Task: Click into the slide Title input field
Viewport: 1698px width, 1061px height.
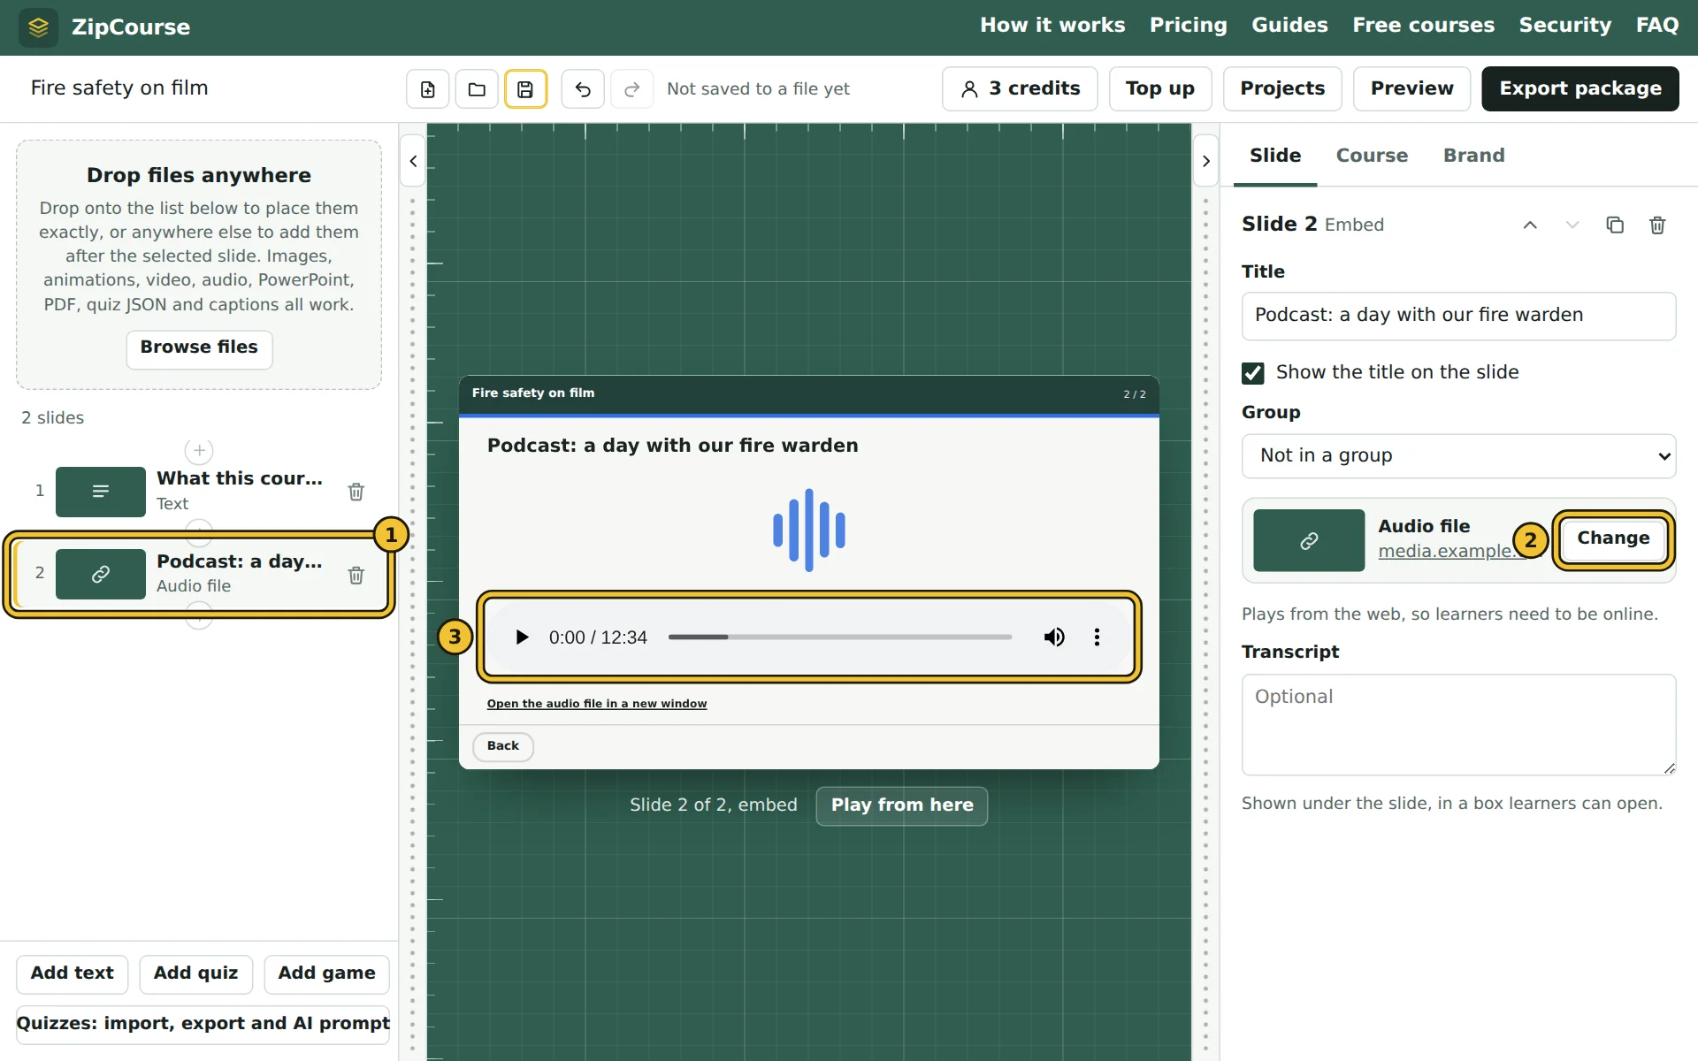Action: point(1458,316)
